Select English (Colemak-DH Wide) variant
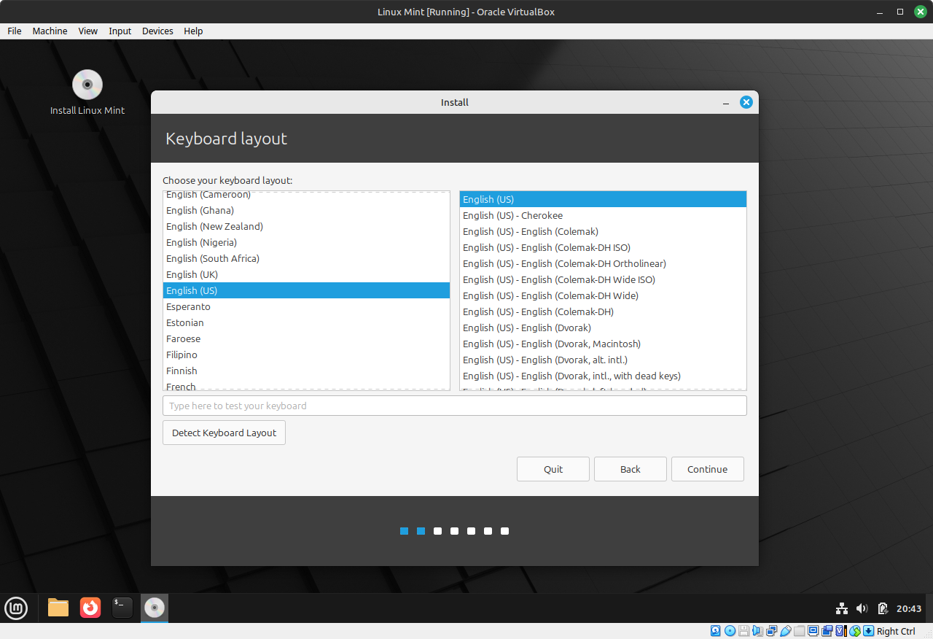 (x=603, y=295)
